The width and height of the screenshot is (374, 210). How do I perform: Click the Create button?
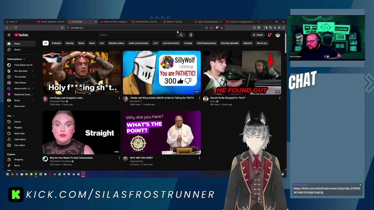pyautogui.click(x=258, y=35)
